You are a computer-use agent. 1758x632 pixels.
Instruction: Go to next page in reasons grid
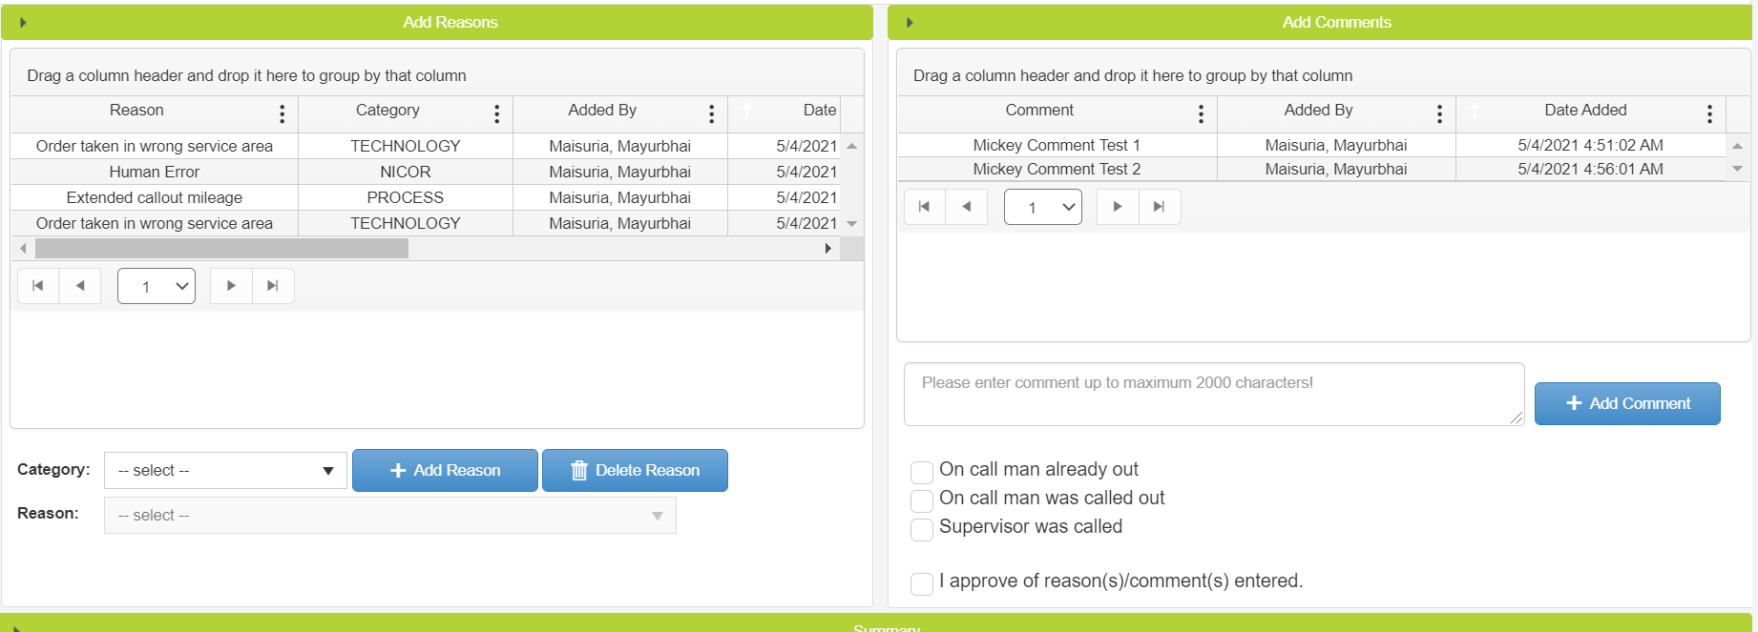click(x=231, y=286)
